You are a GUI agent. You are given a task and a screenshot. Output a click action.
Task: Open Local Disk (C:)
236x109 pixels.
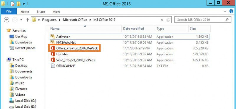tap(26, 100)
